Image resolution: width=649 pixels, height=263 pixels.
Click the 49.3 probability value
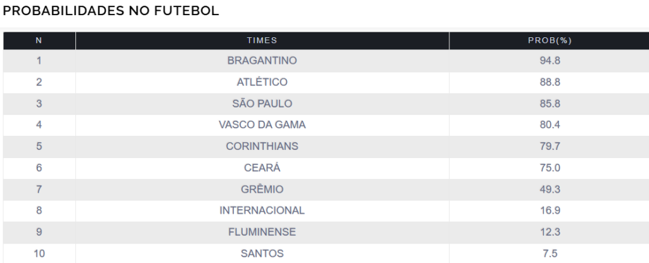549,190
